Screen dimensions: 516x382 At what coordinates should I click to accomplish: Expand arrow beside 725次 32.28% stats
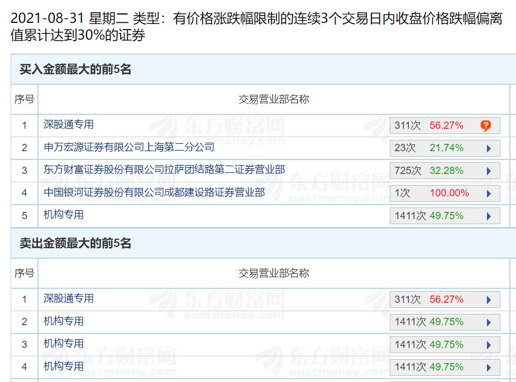click(489, 171)
